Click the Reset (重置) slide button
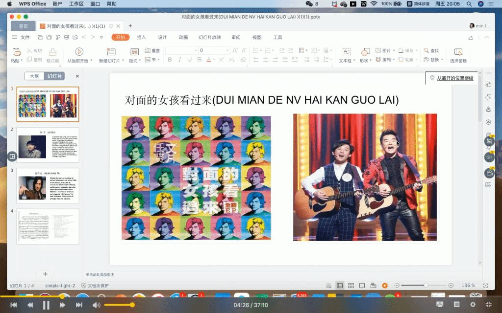Viewport: 502px width, 313px height. [x=152, y=50]
